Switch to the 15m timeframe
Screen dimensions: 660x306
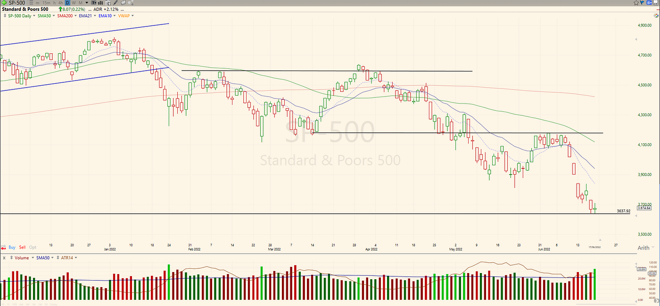coord(46,3)
